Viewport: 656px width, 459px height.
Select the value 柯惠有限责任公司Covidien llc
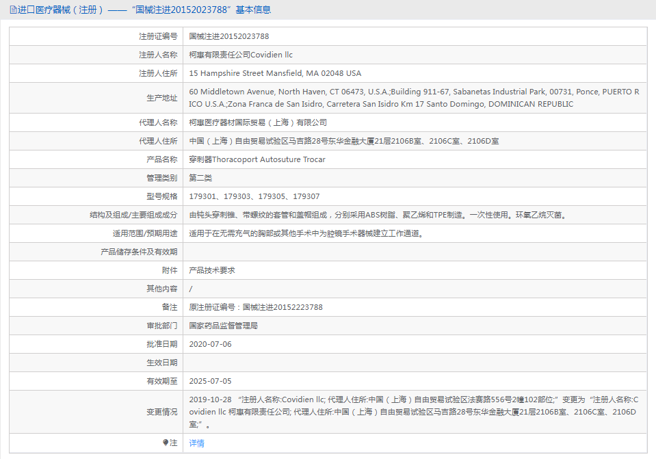pyautogui.click(x=241, y=55)
